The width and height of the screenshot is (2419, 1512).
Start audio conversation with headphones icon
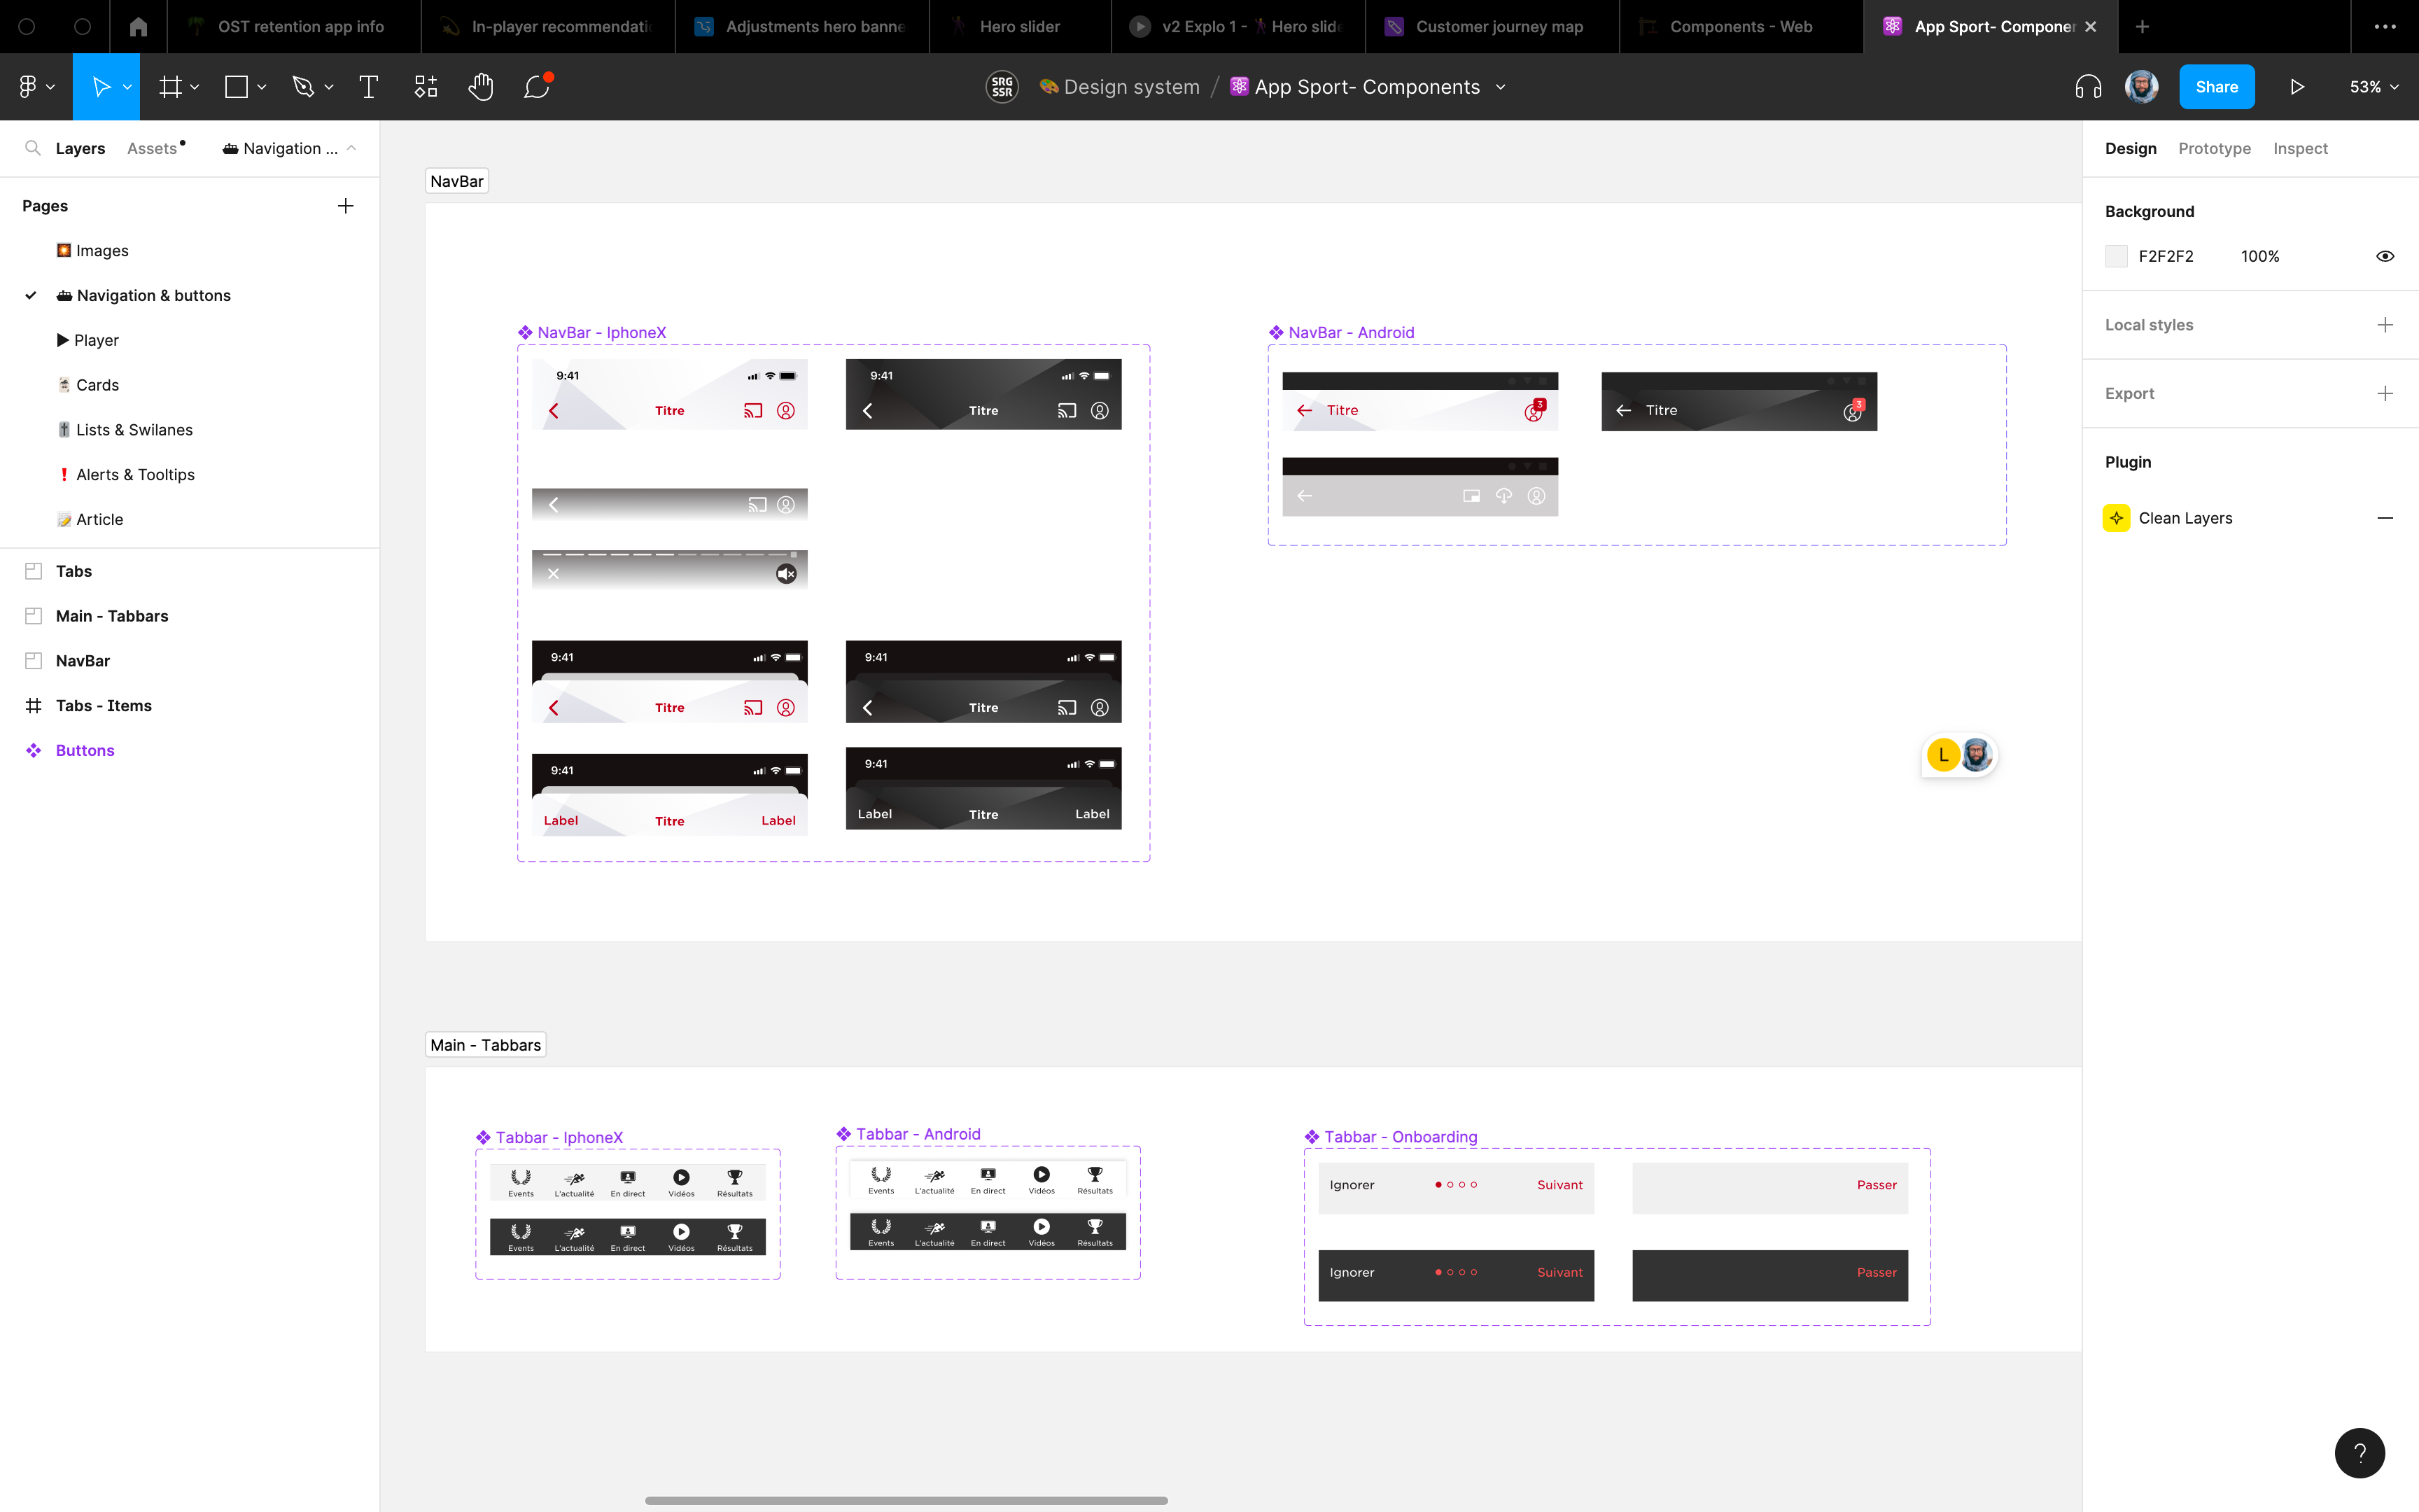pos(2088,87)
